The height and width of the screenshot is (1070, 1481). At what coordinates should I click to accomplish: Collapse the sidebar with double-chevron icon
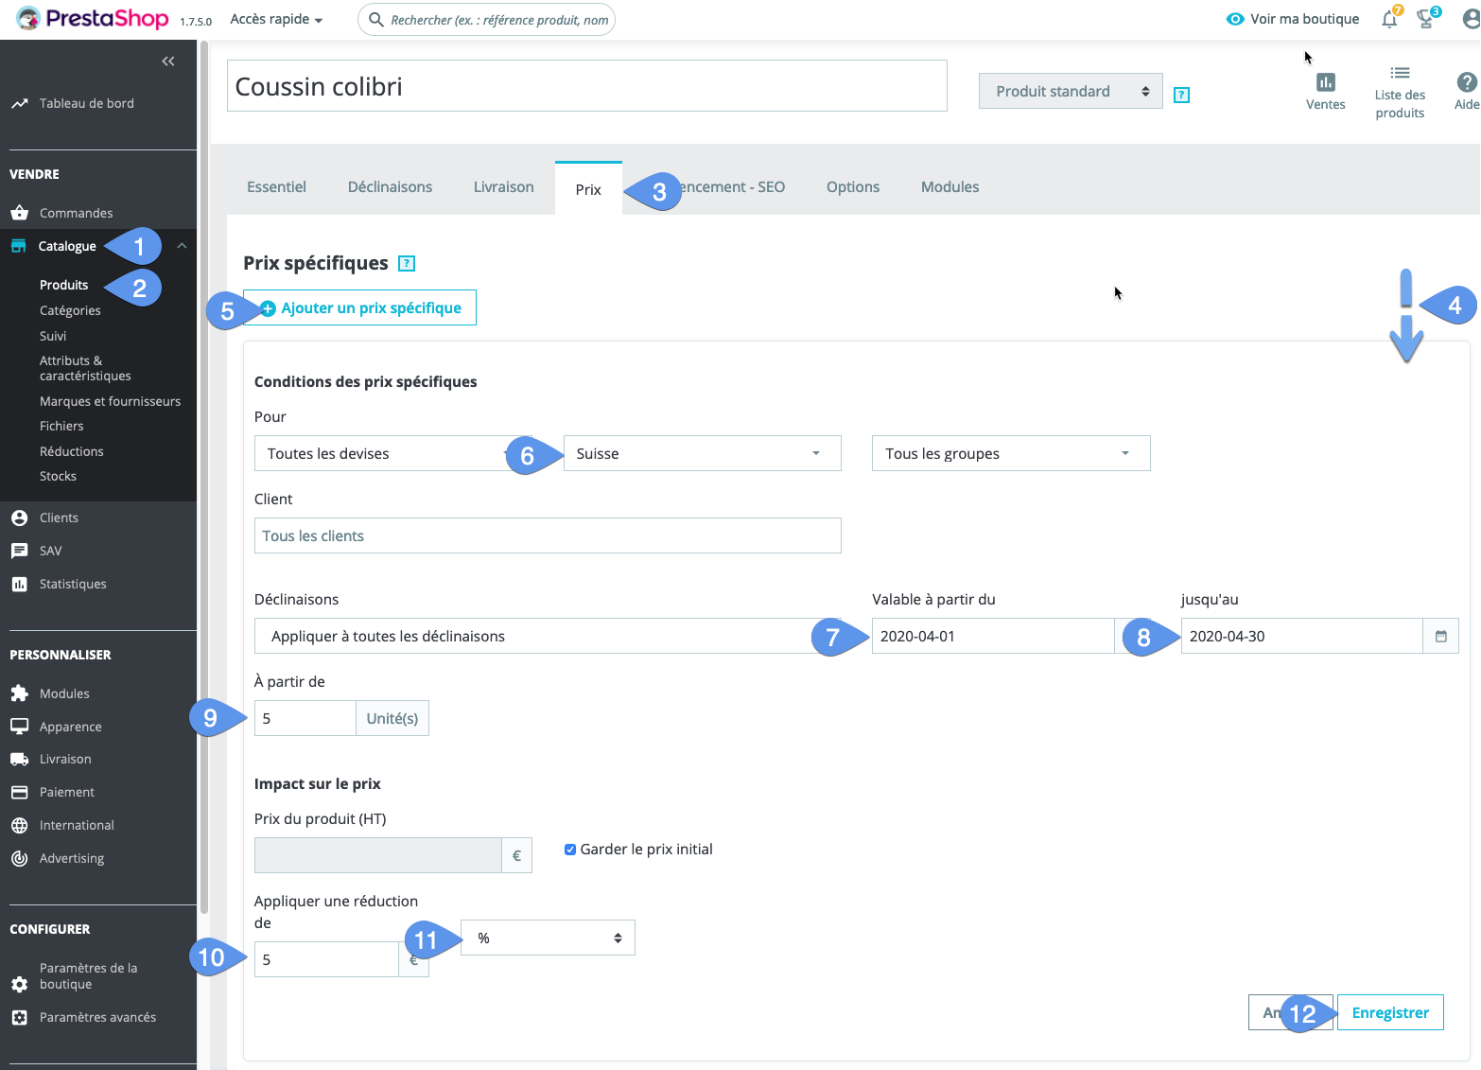168,61
